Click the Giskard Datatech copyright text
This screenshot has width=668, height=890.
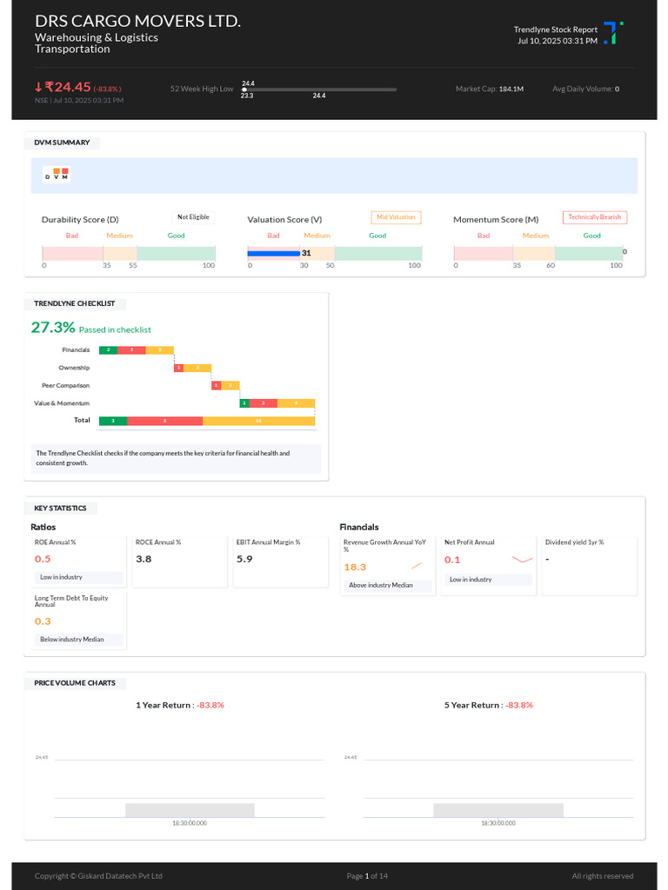pos(98,876)
